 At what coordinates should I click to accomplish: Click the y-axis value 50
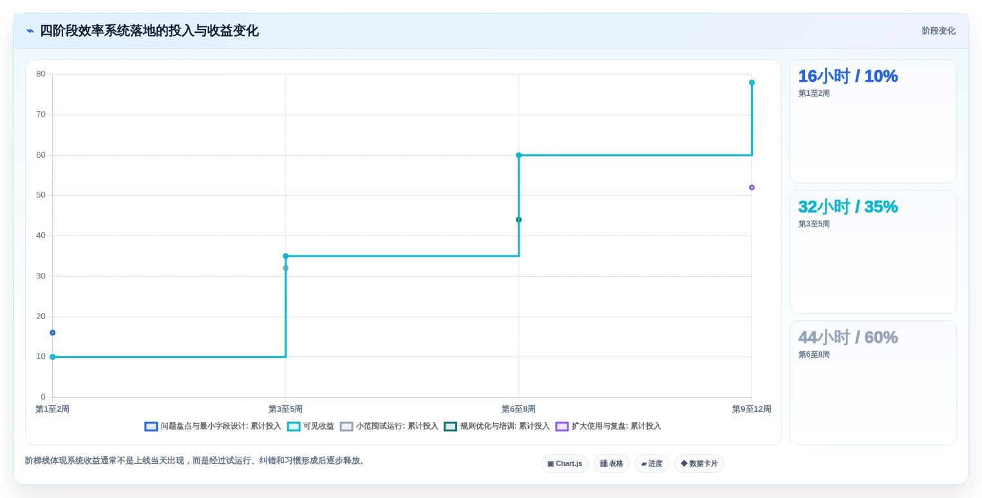tap(41, 195)
